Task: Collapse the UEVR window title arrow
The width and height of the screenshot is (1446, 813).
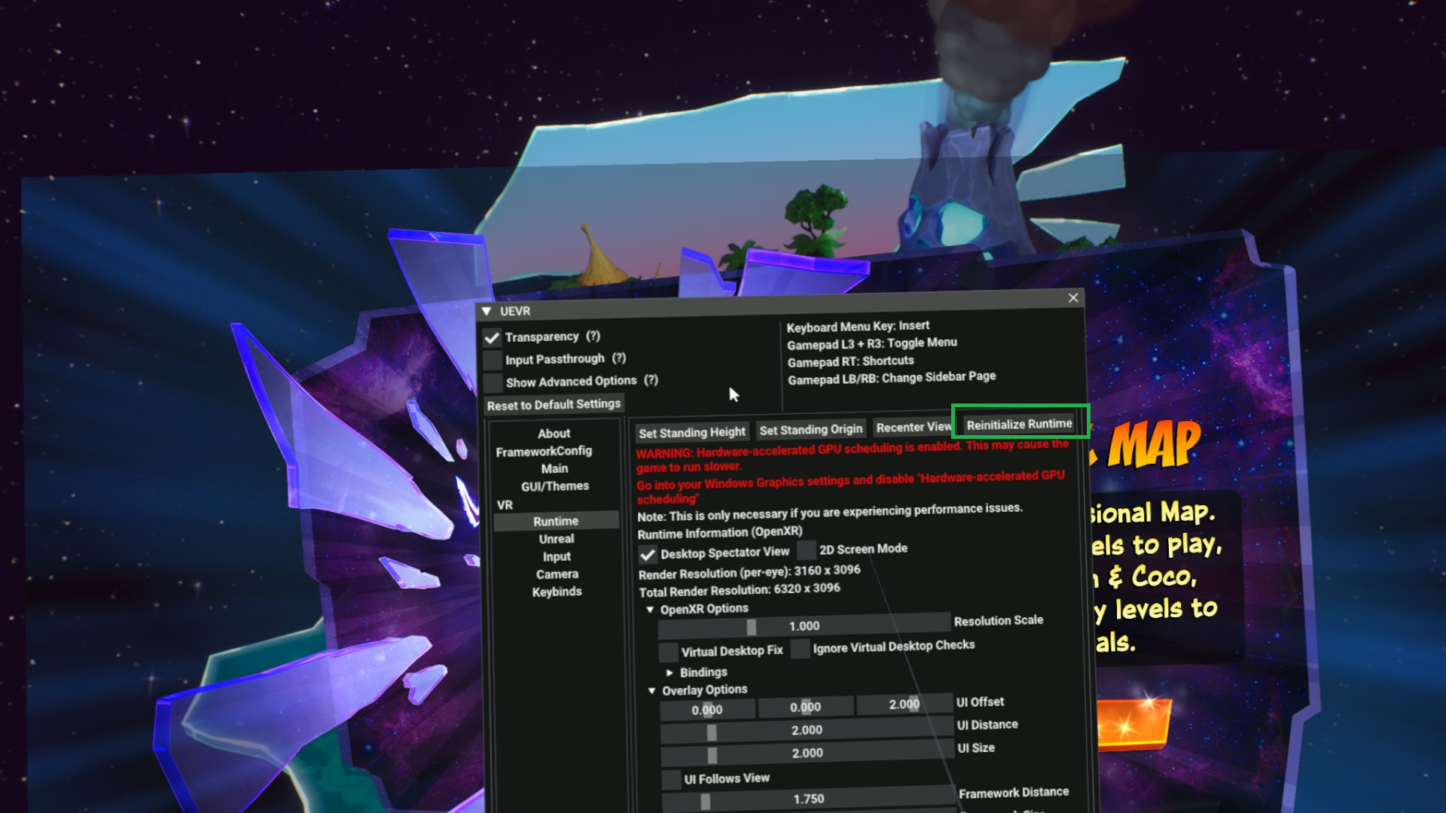Action: tap(487, 311)
